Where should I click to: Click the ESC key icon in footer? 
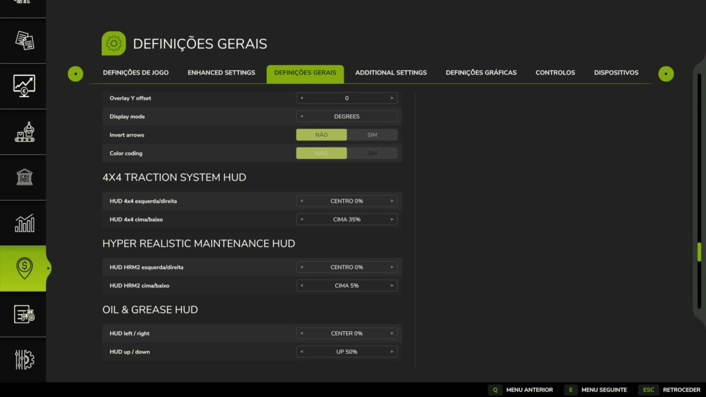648,390
